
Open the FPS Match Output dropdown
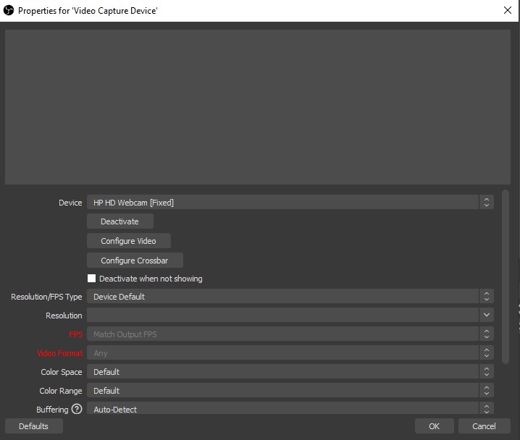tap(290, 334)
